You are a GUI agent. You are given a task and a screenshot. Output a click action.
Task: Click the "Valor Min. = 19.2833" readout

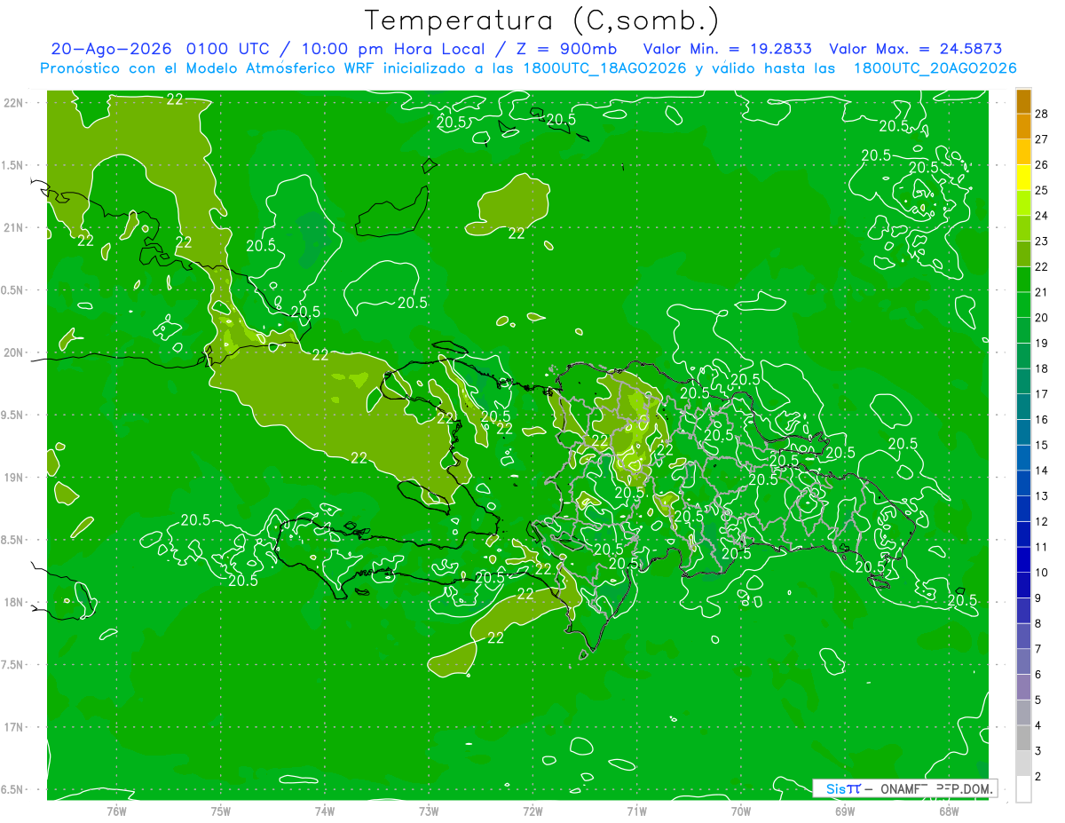[728, 49]
